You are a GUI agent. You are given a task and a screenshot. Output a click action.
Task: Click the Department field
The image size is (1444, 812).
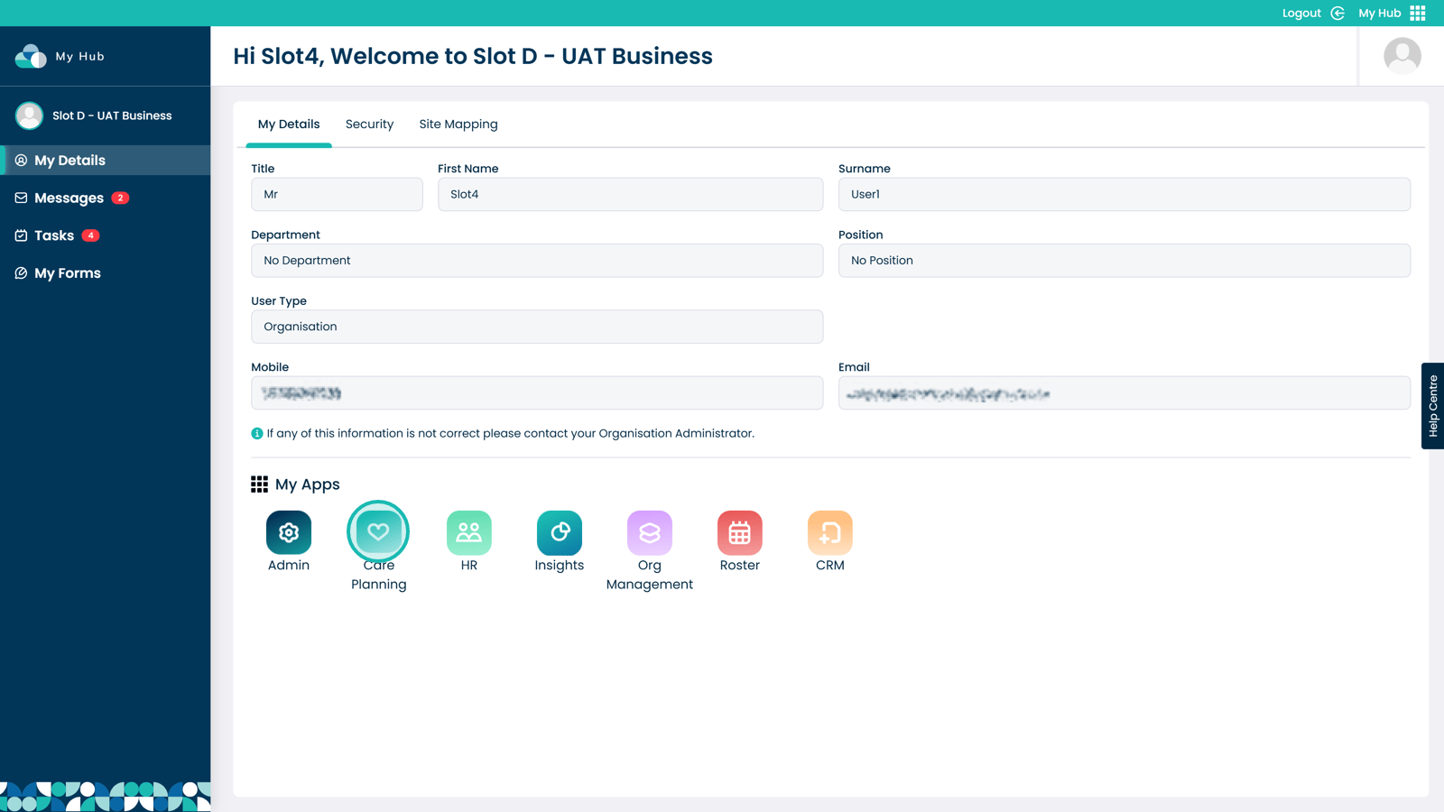pyautogui.click(x=537, y=261)
